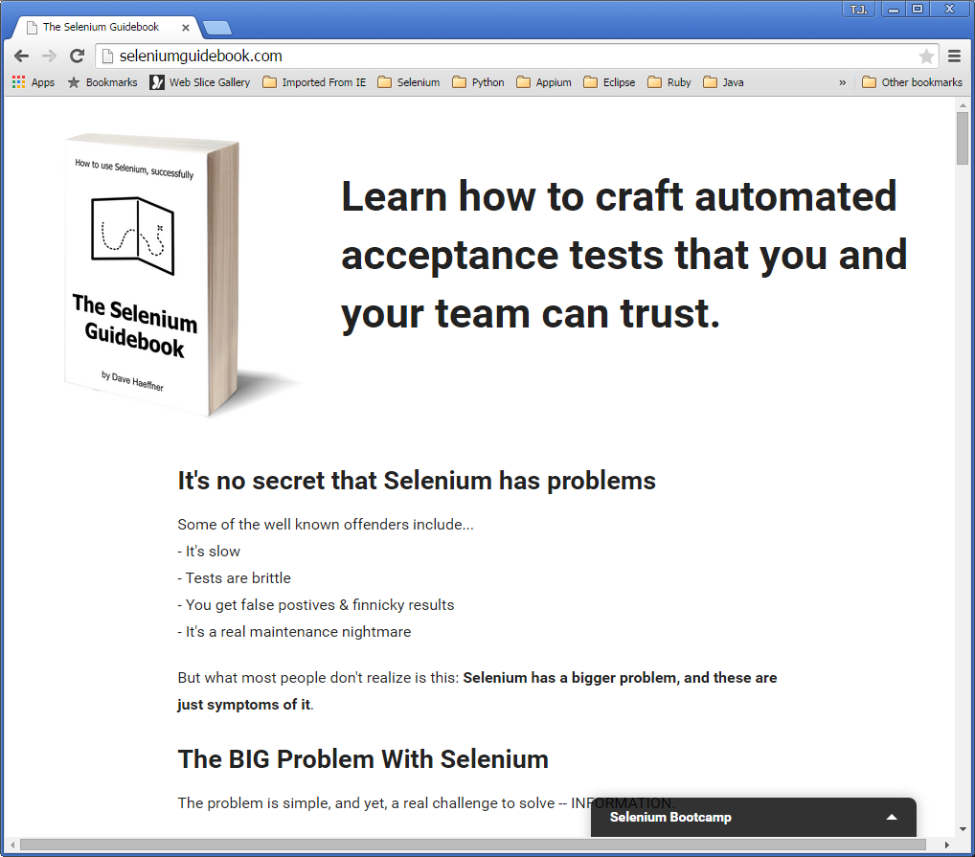This screenshot has height=857, width=975.
Task: Click the page icon in the address bar
Action: [x=107, y=56]
